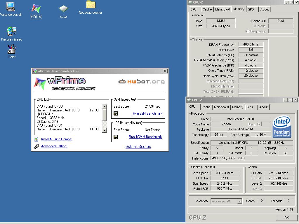This screenshot has height=224, width=299.
Task: Click the Install Missing Libraries icon
Action: coord(36,139)
